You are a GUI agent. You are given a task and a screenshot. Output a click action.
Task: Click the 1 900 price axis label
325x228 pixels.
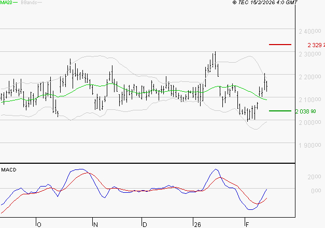click(x=310, y=145)
